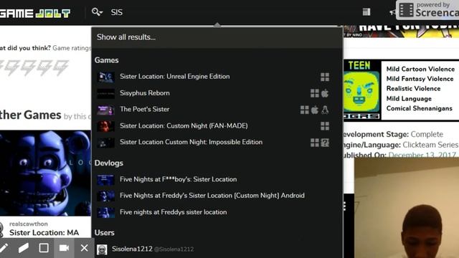Select the eraser tool in recorder toolbar

[24, 248]
